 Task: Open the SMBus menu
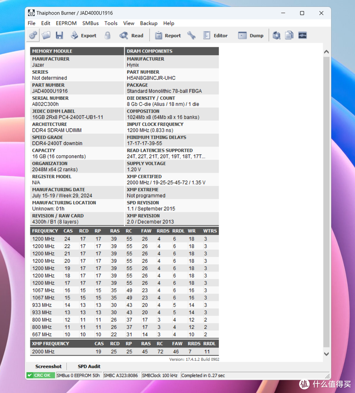pyautogui.click(x=90, y=23)
